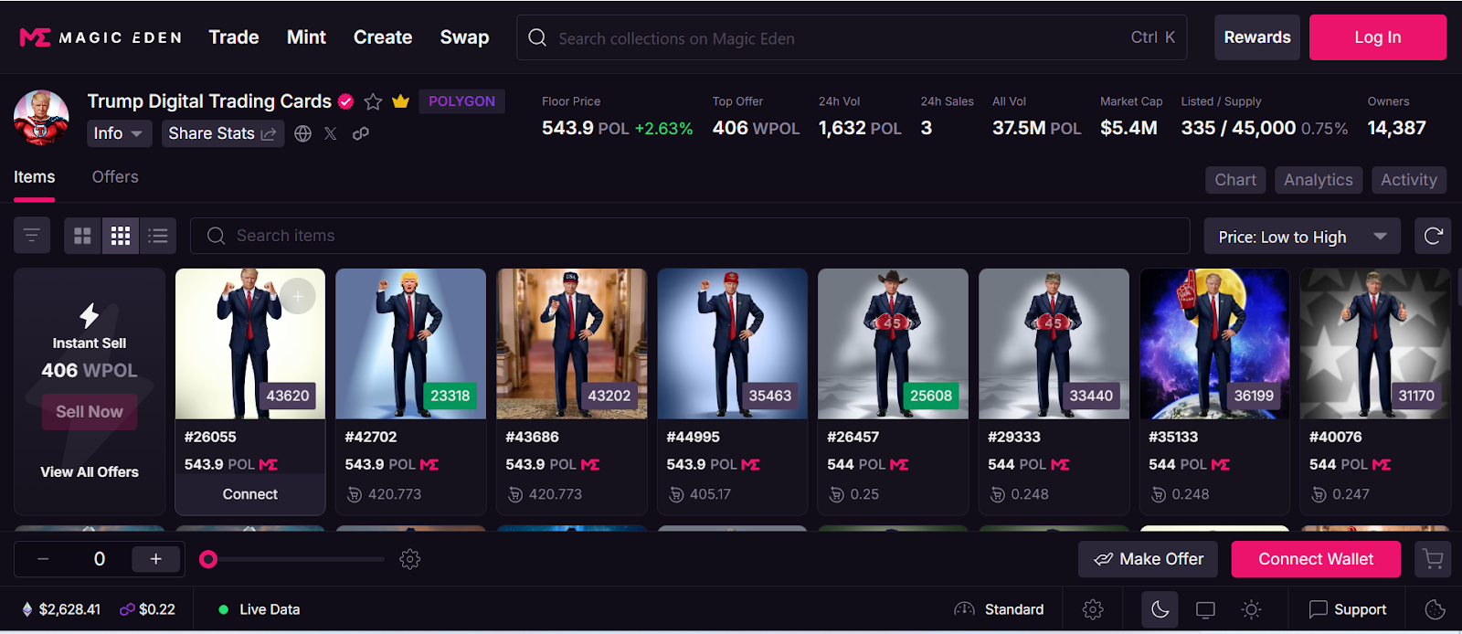Click the Live Data status indicator
This screenshot has width=1462, height=634.
click(x=260, y=609)
